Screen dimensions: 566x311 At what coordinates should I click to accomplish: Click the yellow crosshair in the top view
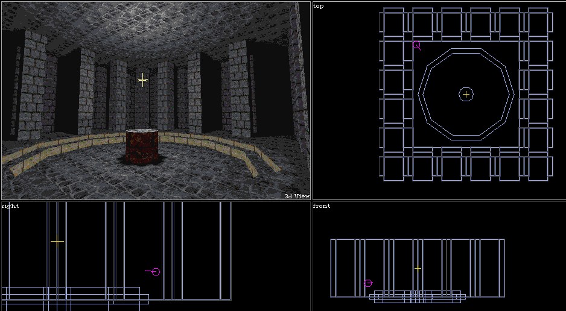pyautogui.click(x=466, y=95)
